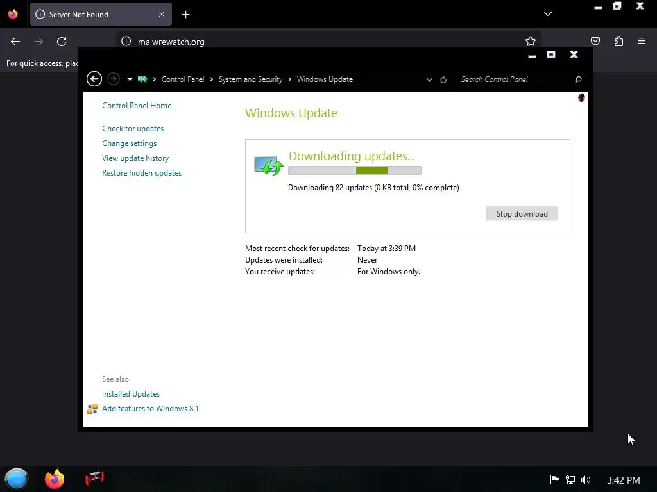Image resolution: width=657 pixels, height=492 pixels.
Task: Open recent locations dropdown in Control Panel
Action: [x=130, y=79]
